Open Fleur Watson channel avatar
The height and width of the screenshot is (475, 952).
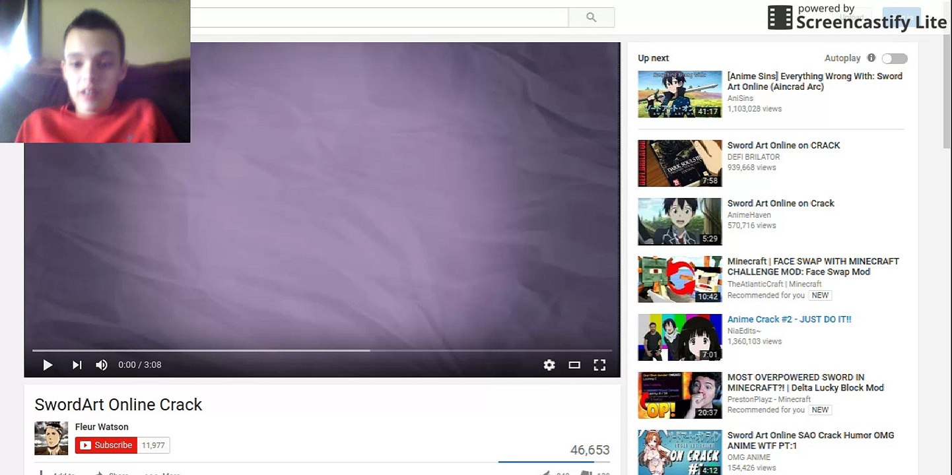[x=51, y=438]
